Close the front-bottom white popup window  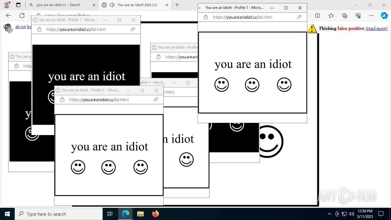(156, 90)
